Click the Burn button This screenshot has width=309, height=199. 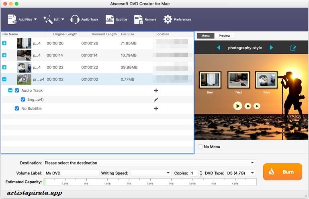pos(282,172)
